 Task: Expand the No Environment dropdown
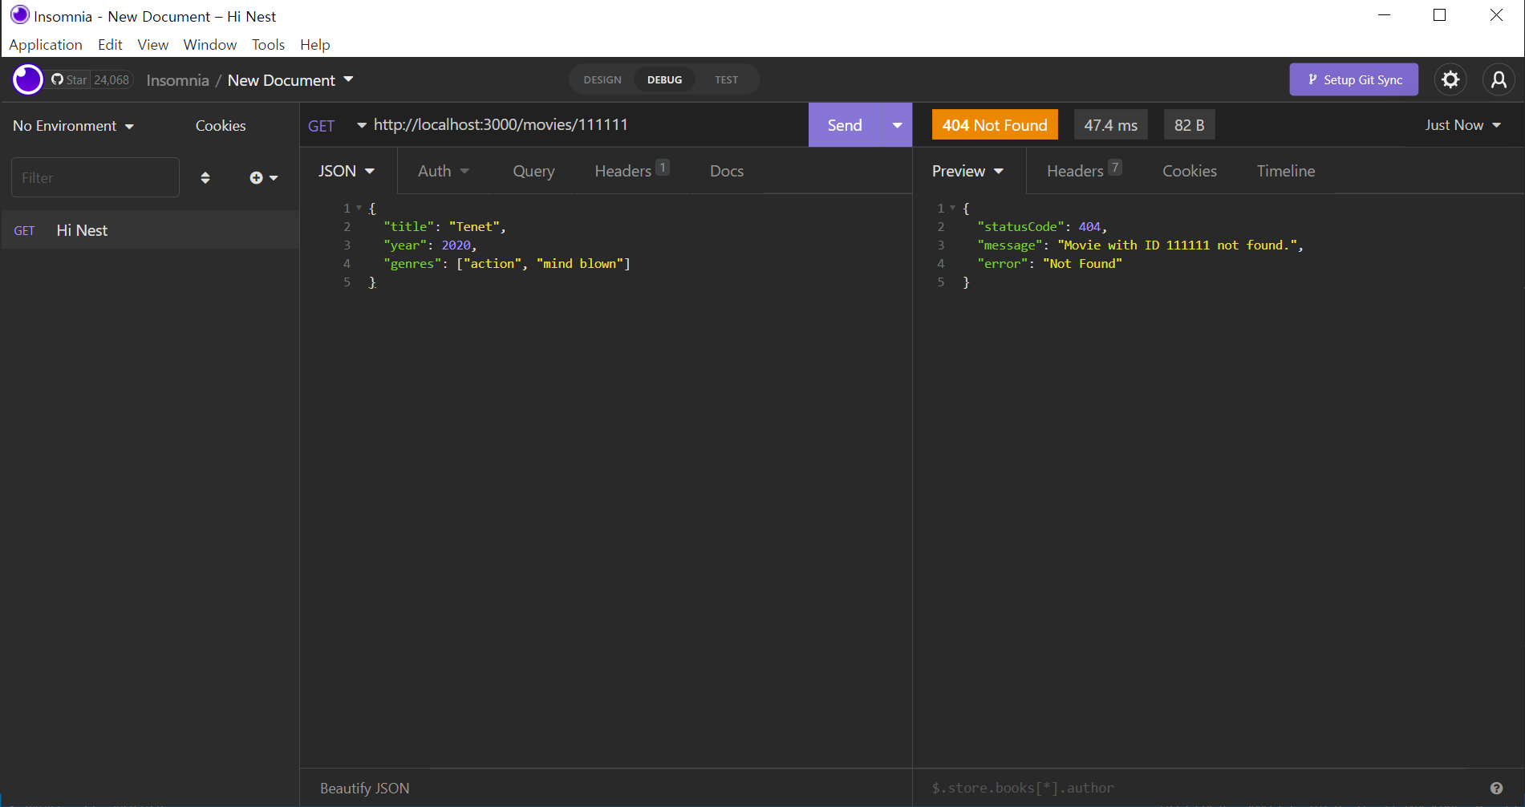73,126
